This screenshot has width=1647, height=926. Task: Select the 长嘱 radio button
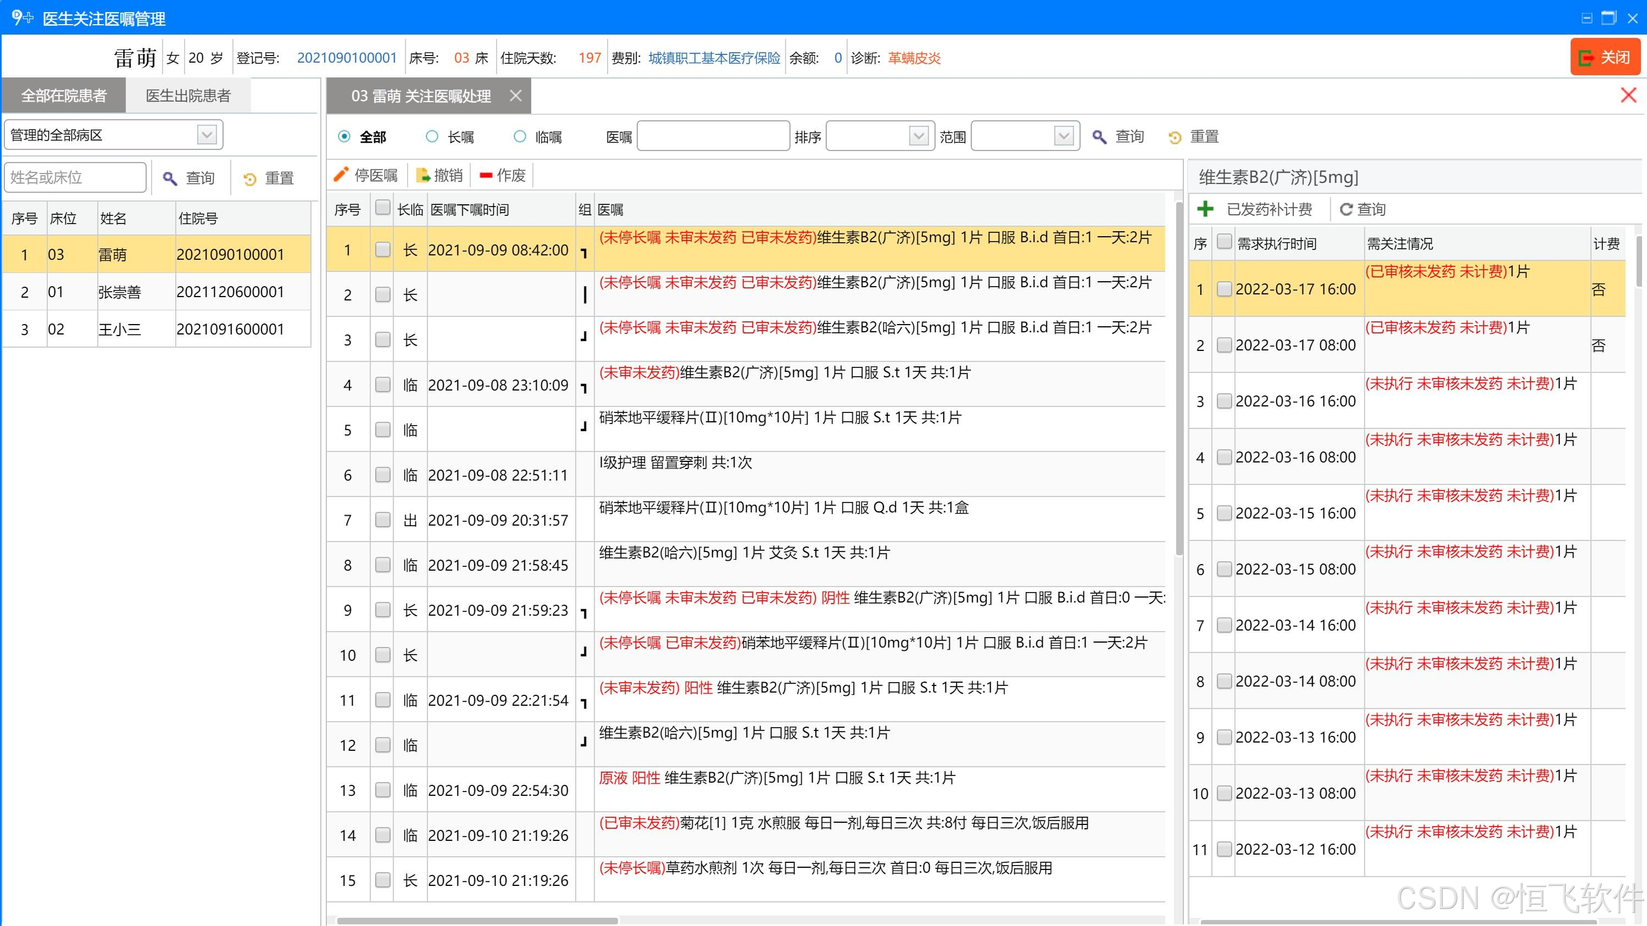pos(432,136)
